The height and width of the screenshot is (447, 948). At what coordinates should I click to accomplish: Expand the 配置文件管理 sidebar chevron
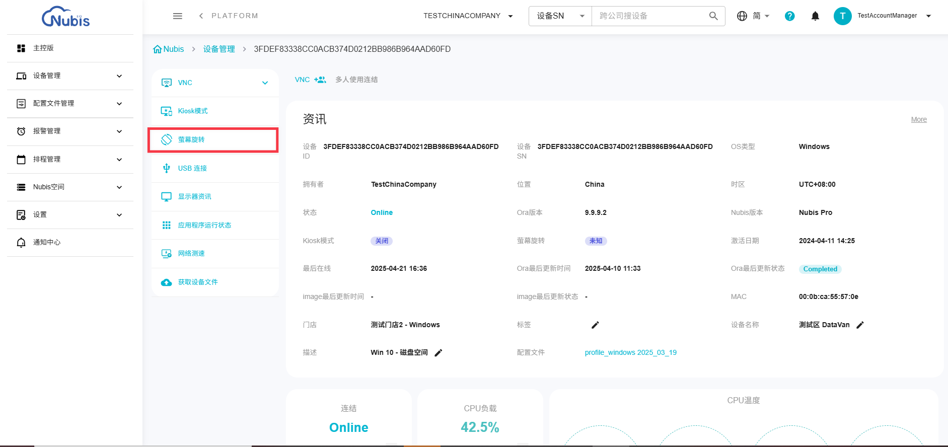(119, 104)
